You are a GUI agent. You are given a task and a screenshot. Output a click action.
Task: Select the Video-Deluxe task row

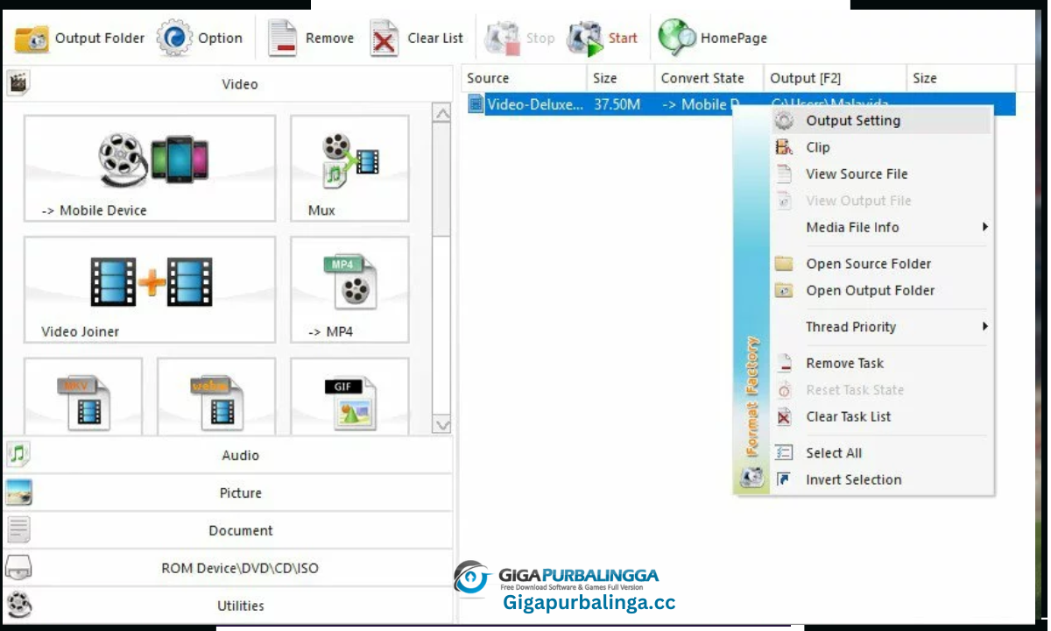tap(740, 104)
